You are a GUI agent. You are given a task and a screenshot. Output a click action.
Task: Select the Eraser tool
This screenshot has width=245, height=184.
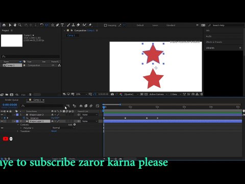(78, 25)
